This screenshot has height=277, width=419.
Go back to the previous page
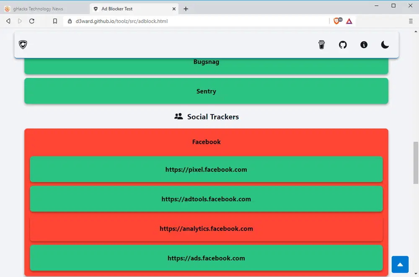pyautogui.click(x=8, y=21)
